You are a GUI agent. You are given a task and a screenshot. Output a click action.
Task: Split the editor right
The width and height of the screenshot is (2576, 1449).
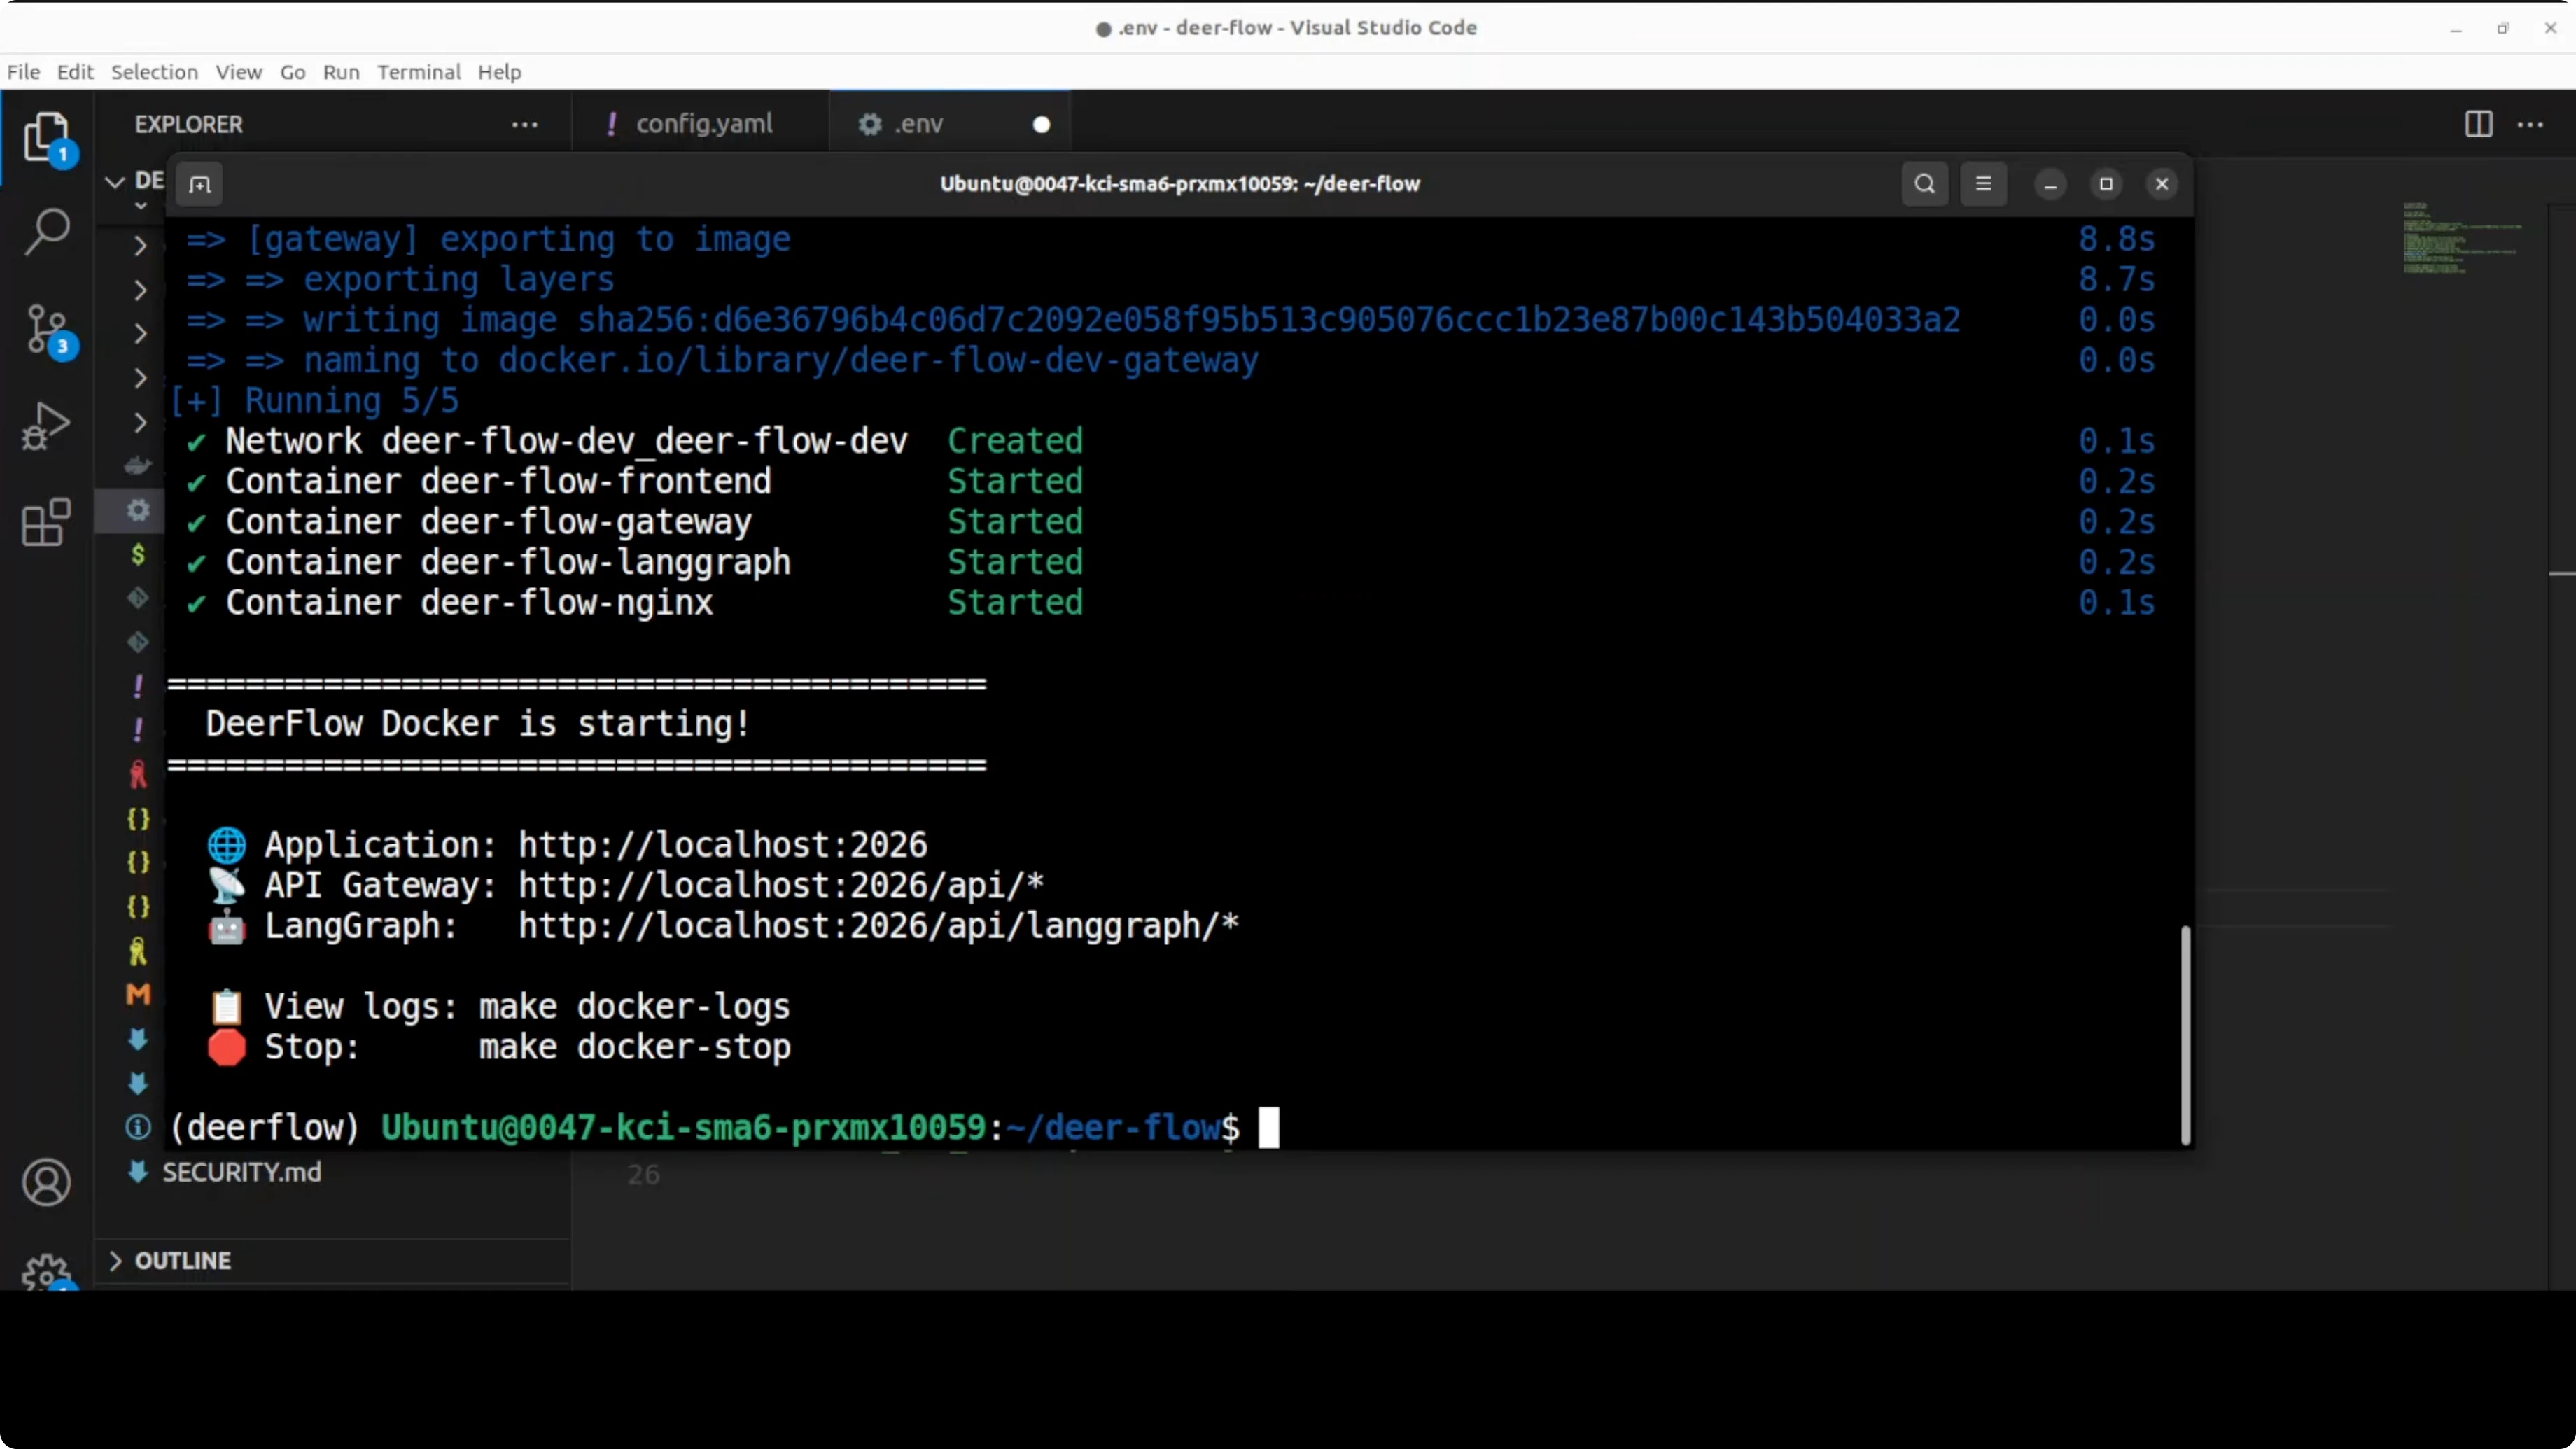2478,124
